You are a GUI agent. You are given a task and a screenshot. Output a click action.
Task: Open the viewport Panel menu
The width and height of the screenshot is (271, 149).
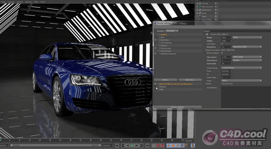(x=43, y=2)
